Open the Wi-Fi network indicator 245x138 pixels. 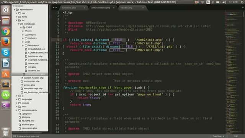click(x=203, y=2)
